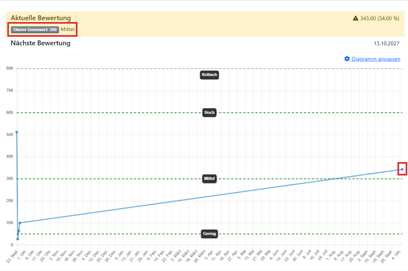Open the Diagramm anpassen link

coord(372,59)
